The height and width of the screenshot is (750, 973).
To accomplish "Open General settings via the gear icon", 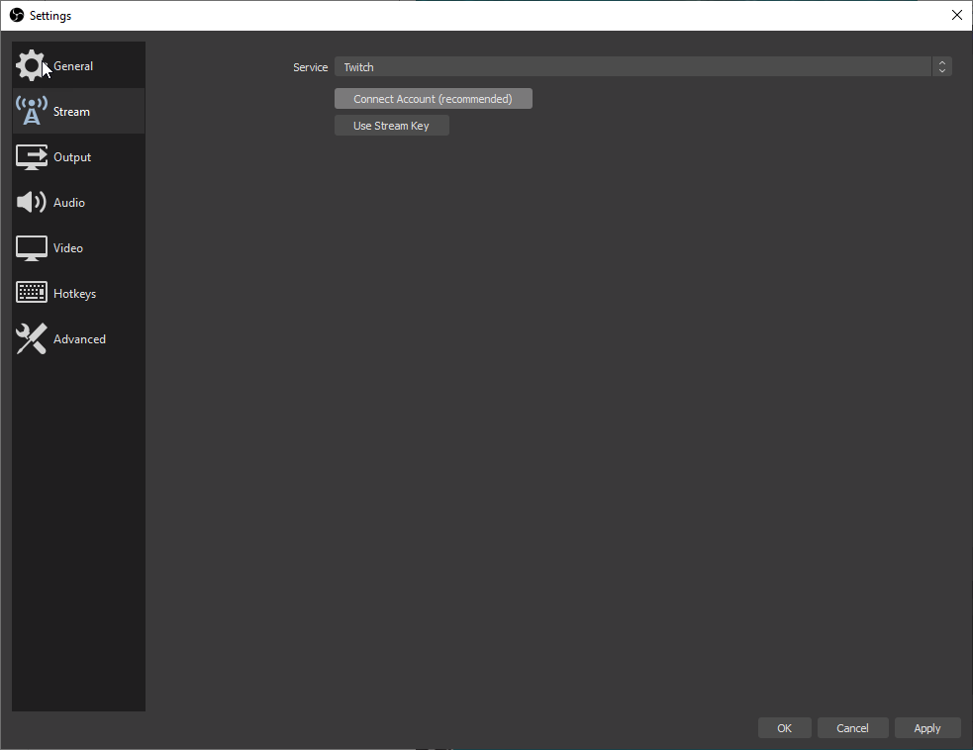I will coord(31,65).
